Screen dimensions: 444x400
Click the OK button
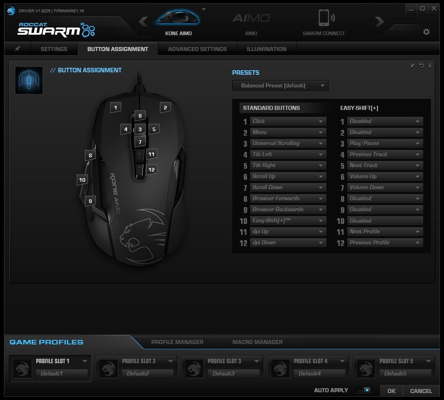[391, 391]
